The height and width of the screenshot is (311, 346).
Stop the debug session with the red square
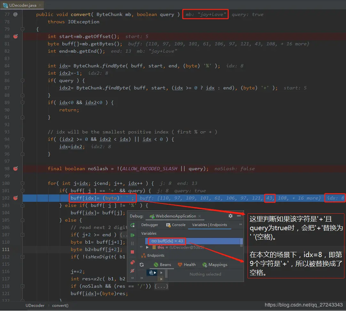coord(132,252)
